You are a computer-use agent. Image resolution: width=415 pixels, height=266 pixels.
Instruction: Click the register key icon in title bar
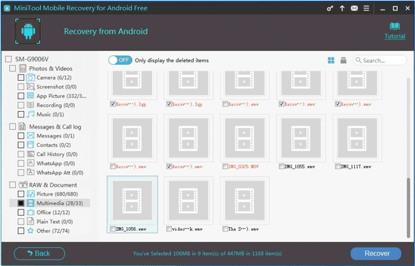[330, 8]
